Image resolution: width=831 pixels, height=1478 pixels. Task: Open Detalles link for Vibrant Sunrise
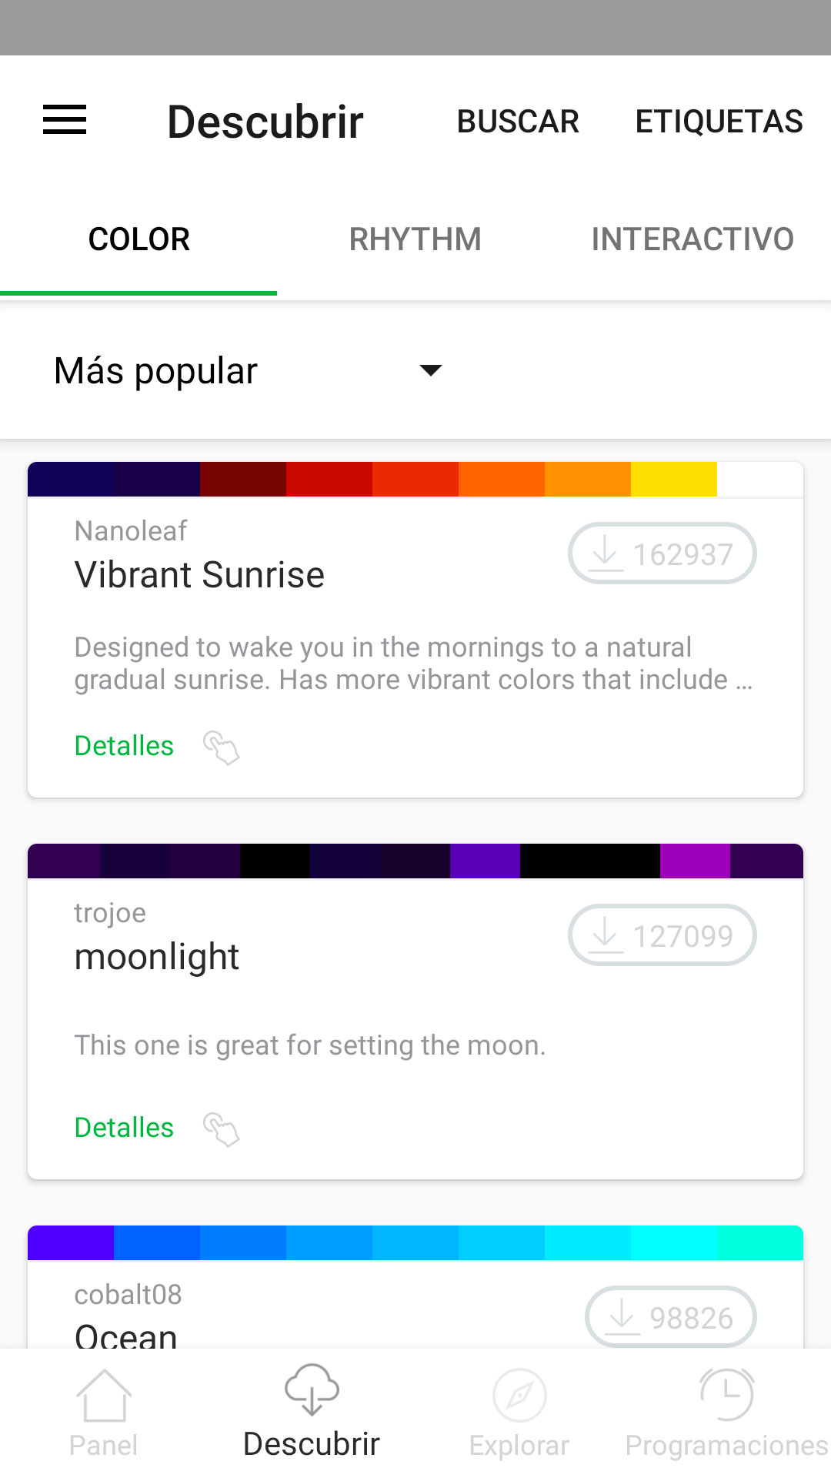click(x=124, y=746)
